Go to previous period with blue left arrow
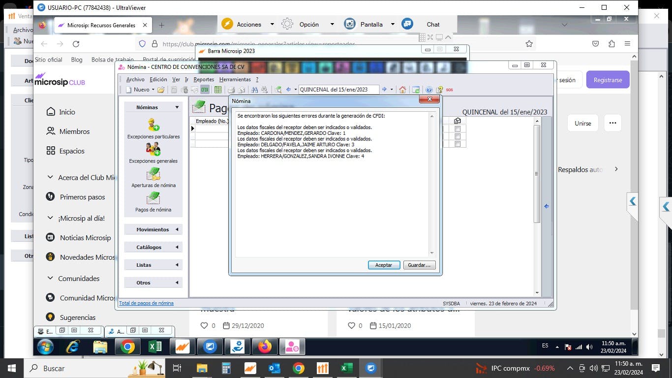Viewport: 672px width, 378px height. coord(288,90)
